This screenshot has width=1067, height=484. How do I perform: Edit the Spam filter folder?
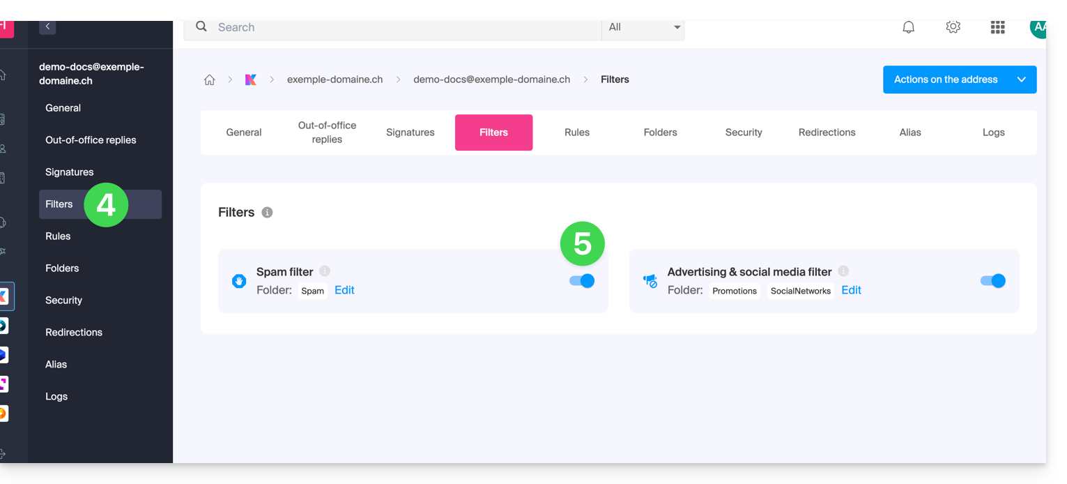click(x=344, y=290)
